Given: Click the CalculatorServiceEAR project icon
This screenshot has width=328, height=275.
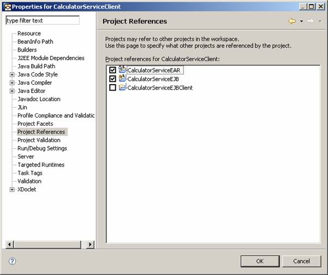Looking at the screenshot, I should (122, 70).
